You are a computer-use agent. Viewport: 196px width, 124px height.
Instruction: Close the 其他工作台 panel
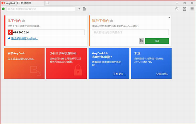[x=169, y=18]
